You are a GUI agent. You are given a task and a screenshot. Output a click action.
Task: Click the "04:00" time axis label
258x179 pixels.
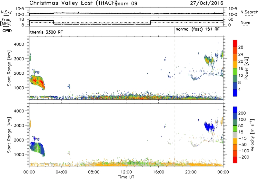[x=62, y=172]
